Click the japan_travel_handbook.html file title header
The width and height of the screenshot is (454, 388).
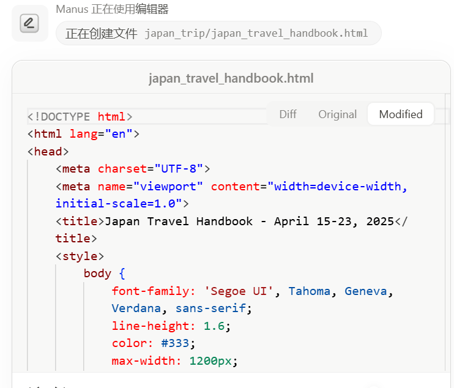point(231,78)
